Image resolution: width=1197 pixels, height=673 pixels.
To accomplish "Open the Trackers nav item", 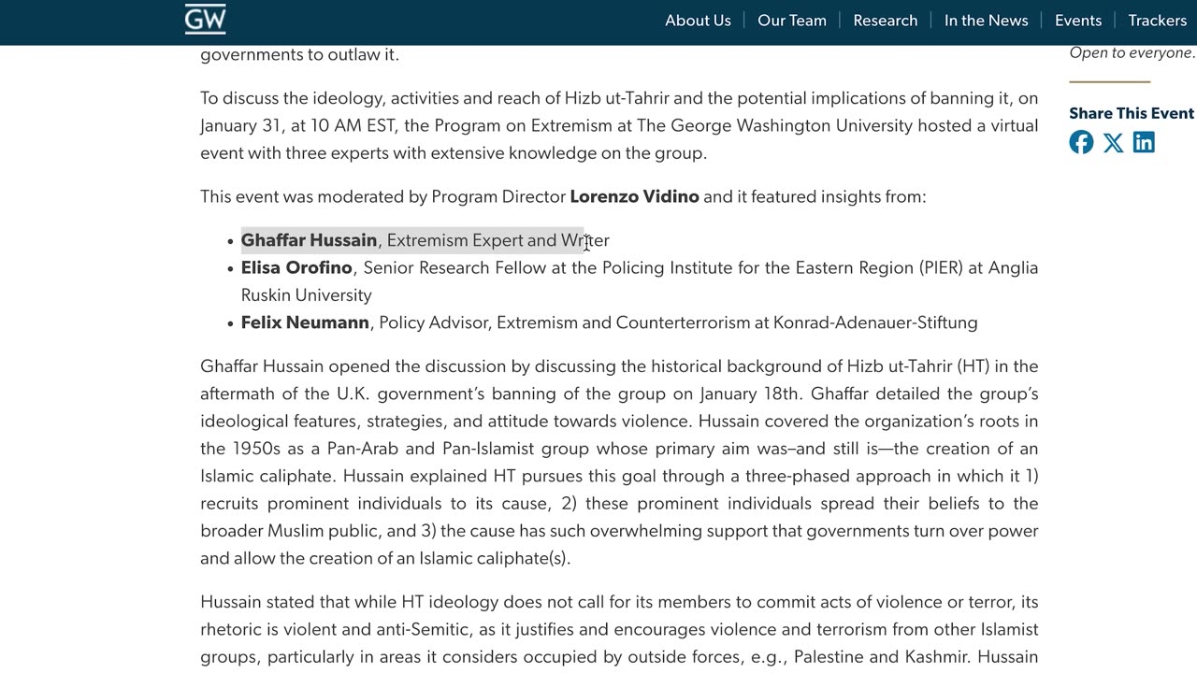I will point(1157,21).
